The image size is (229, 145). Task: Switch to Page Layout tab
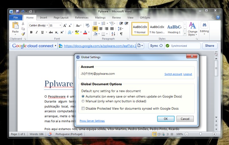pos(61,18)
